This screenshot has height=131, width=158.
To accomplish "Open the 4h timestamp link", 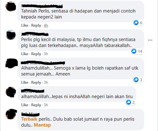I will tap(46, 25).
